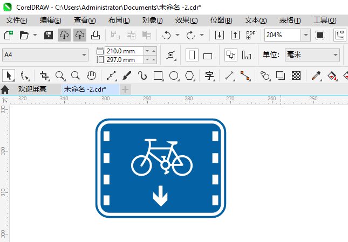
Task: Select the Crop tool
Action: pyautogui.click(x=44, y=75)
